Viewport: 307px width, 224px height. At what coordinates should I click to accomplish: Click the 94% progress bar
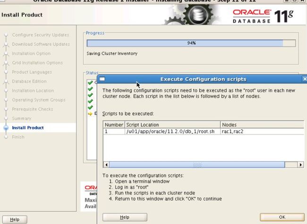tap(191, 43)
